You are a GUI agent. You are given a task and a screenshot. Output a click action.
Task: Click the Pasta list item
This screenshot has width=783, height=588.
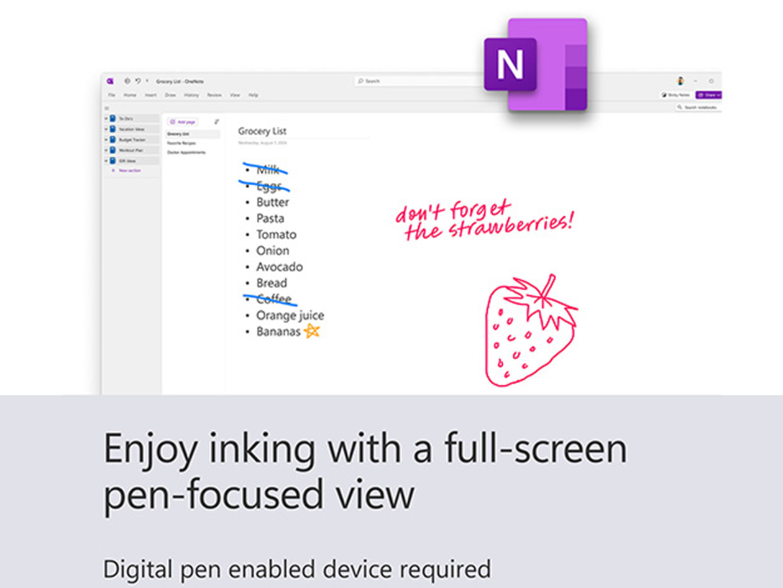270,218
